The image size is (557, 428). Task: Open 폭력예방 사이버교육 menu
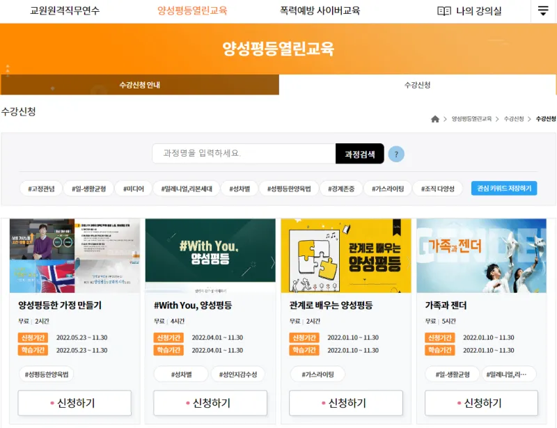coord(320,10)
